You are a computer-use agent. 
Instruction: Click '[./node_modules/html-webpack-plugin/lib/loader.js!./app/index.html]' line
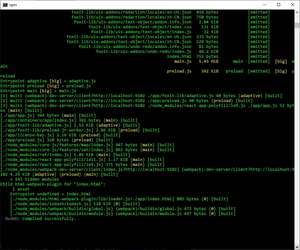pos(119,199)
